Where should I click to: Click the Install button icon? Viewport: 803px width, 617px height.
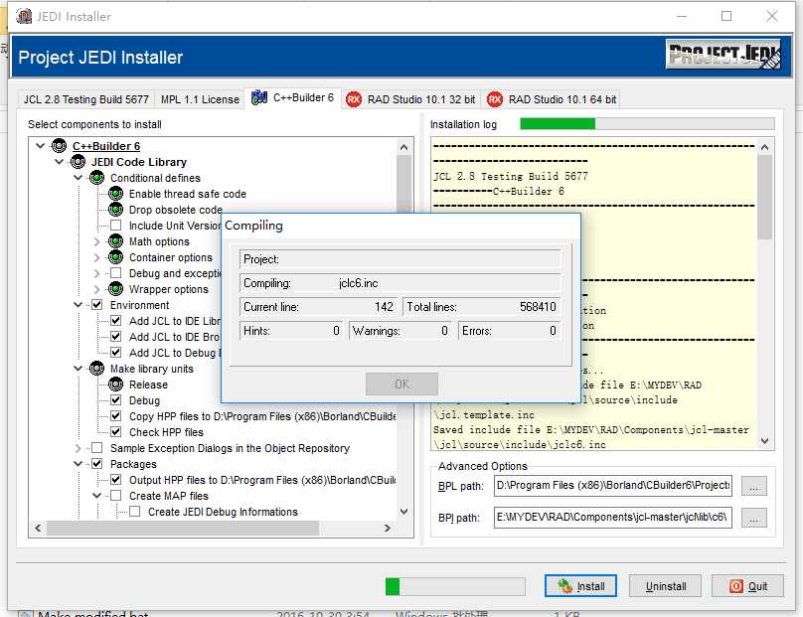pyautogui.click(x=564, y=586)
